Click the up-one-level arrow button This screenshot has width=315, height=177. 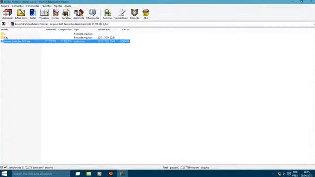click(x=4, y=24)
